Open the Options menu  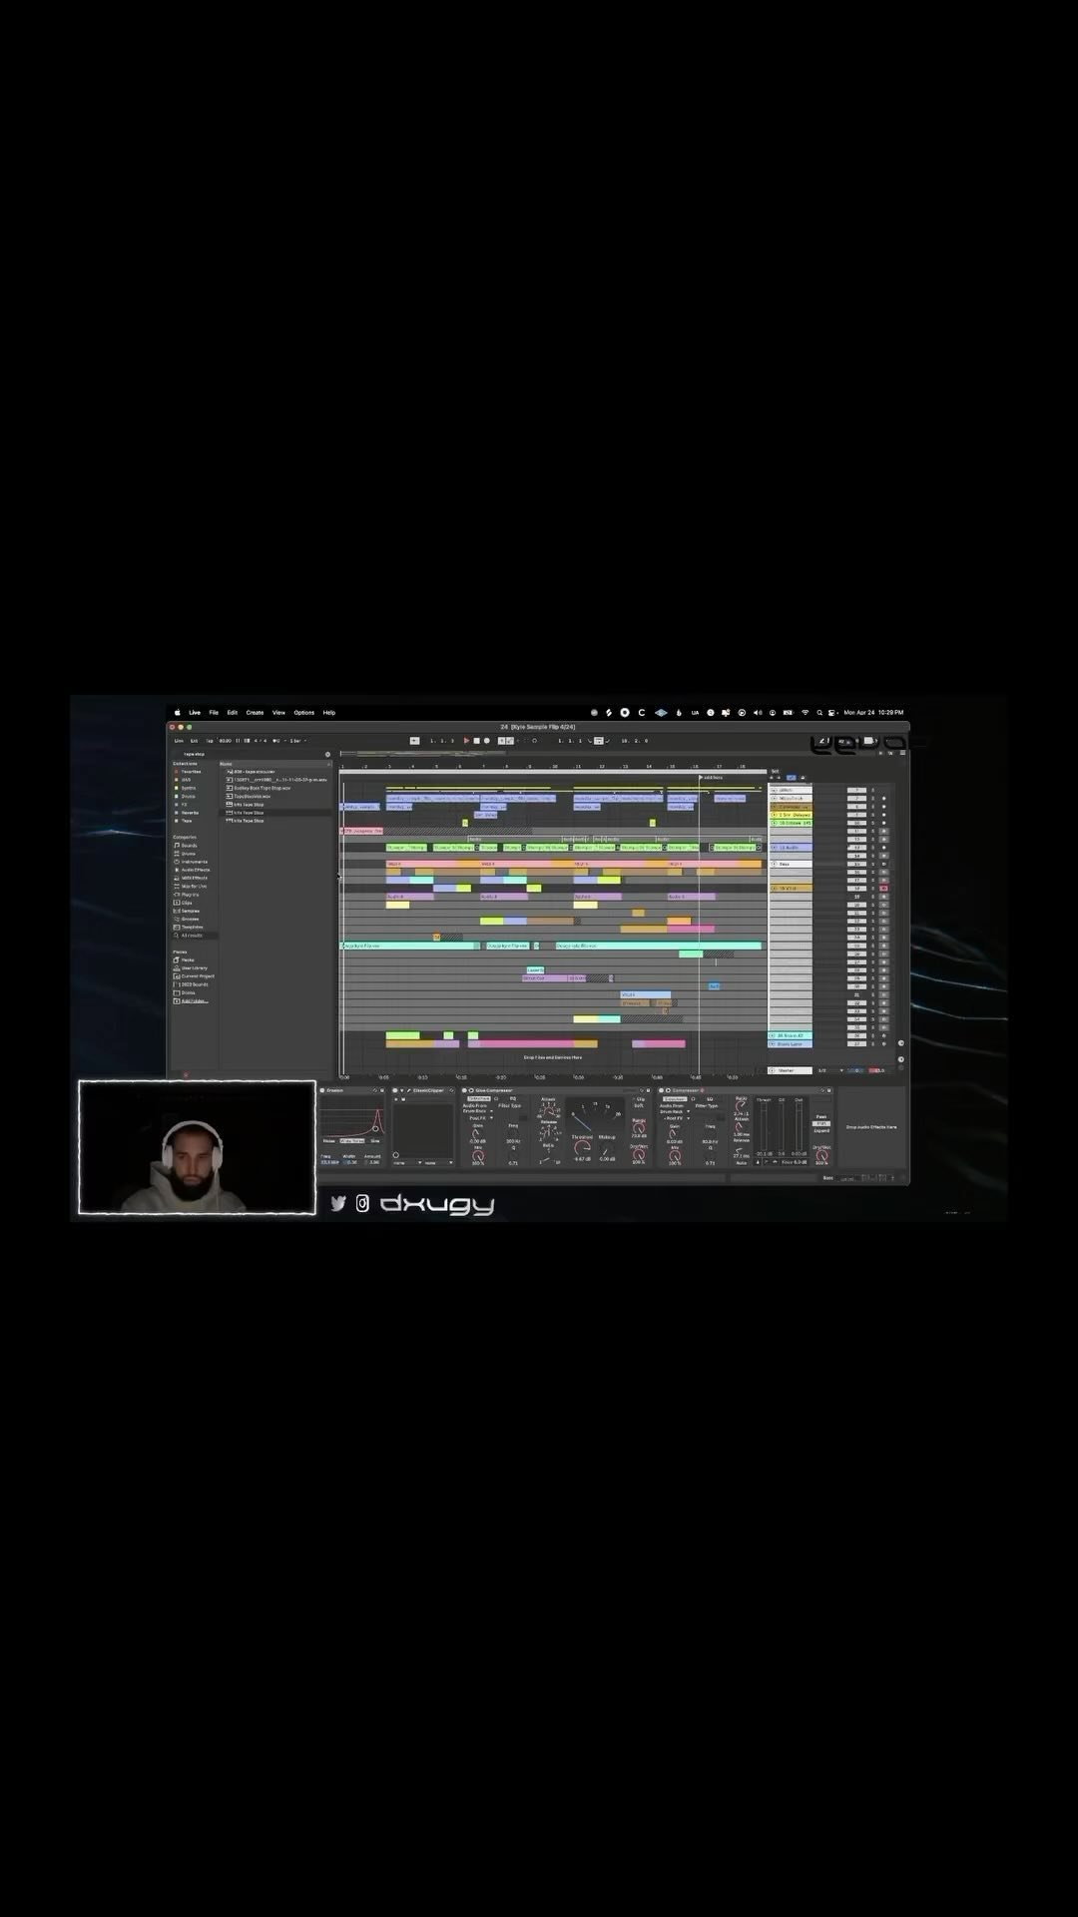coord(304,712)
